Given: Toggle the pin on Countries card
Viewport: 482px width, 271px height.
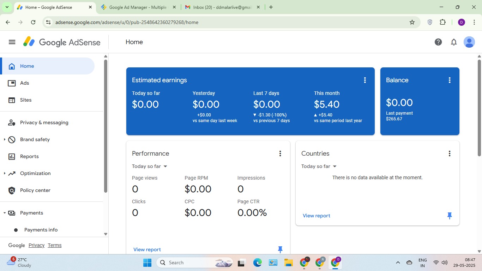Looking at the screenshot, I should click(x=450, y=216).
